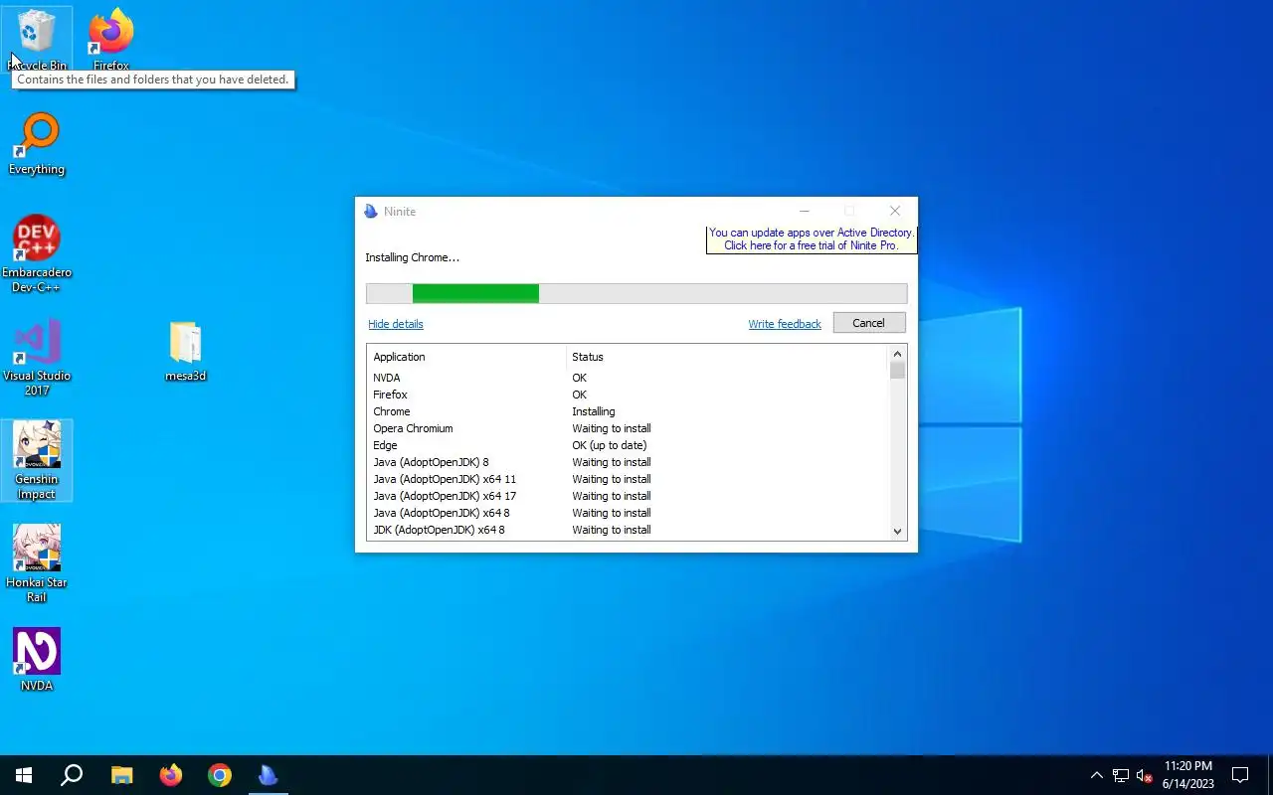
Task: Open taskbar Search magnifier
Action: tap(72, 775)
